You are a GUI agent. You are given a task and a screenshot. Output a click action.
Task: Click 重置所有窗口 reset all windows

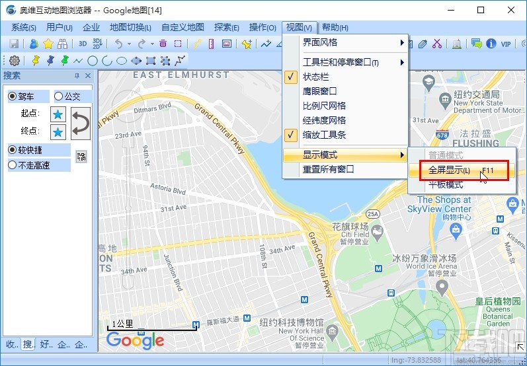pyautogui.click(x=345, y=169)
